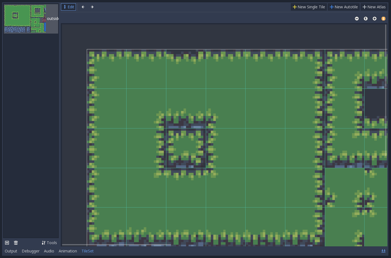Reset the tileset zoom to 100%
391x258 pixels.
coord(366,19)
